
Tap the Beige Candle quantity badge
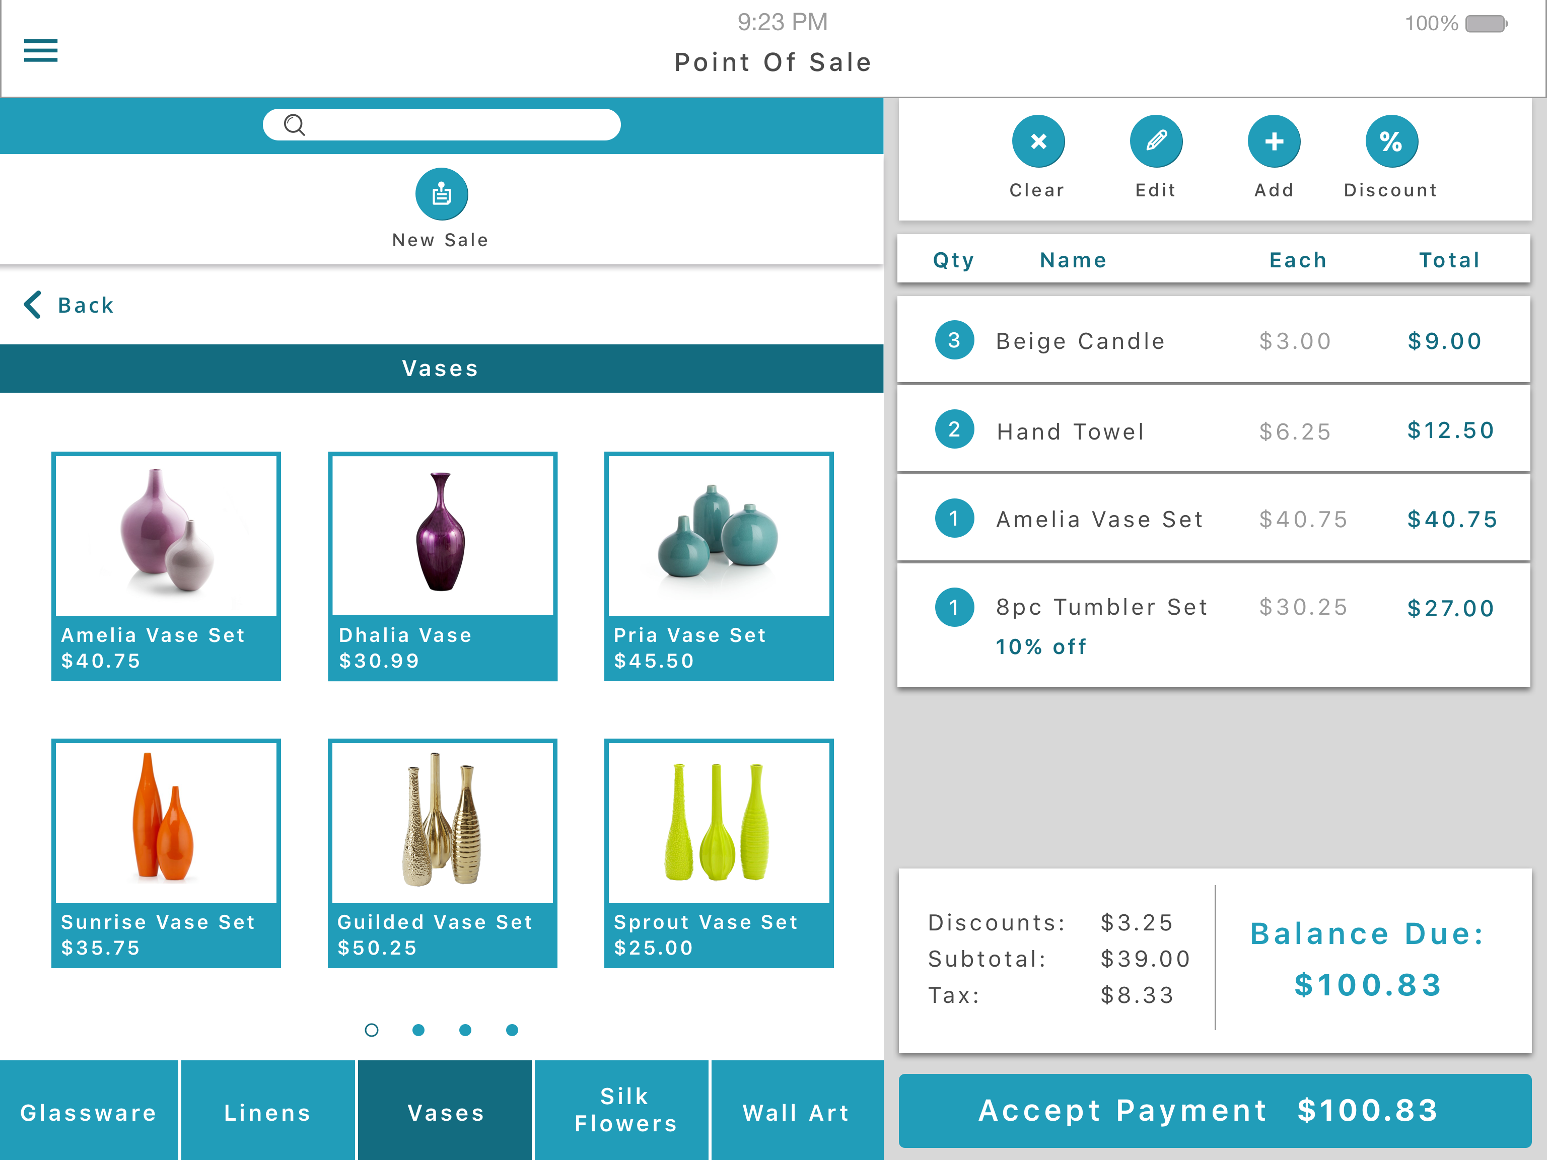(954, 340)
